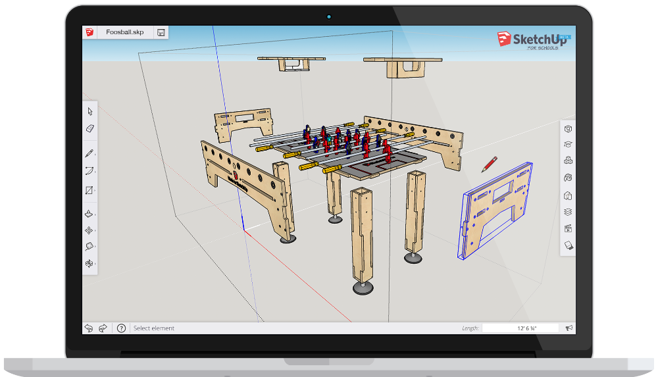The width and height of the screenshot is (658, 377).
Task: Pick the Eraser tool in left toolbar
Action: (89, 128)
